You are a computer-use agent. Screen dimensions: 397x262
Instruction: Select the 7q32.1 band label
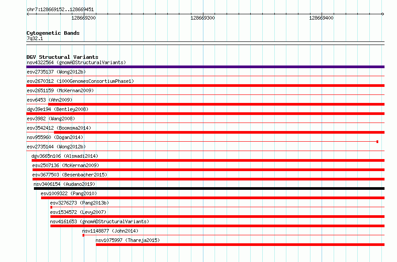35,38
